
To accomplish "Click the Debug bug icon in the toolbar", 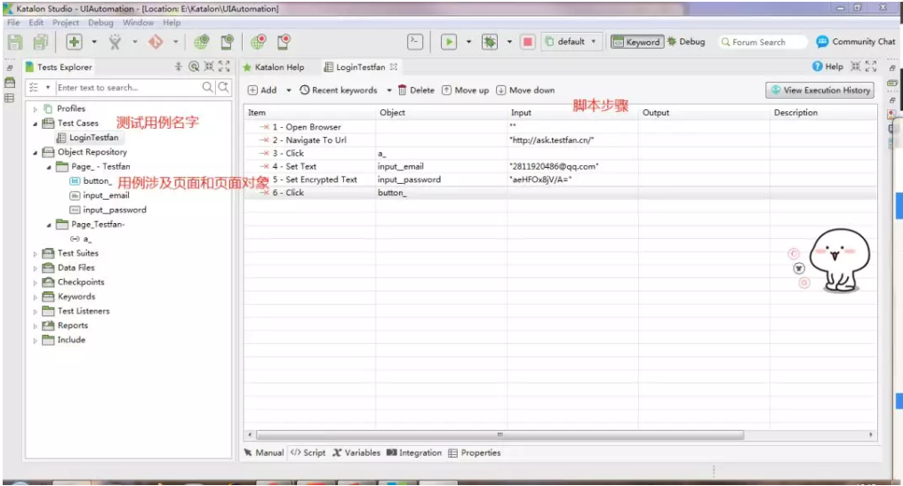I will (490, 42).
